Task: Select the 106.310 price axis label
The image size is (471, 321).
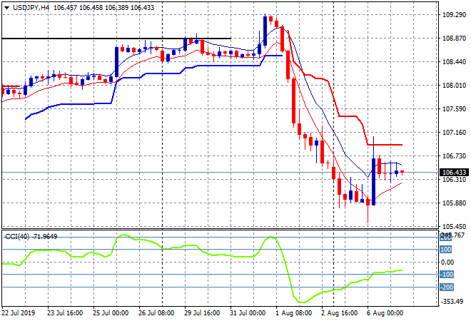Action: pos(454,180)
